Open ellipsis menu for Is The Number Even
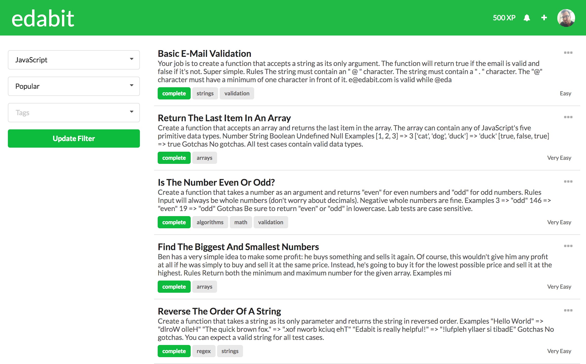Image resolution: width=586 pixels, height=364 pixels. pyautogui.click(x=568, y=182)
